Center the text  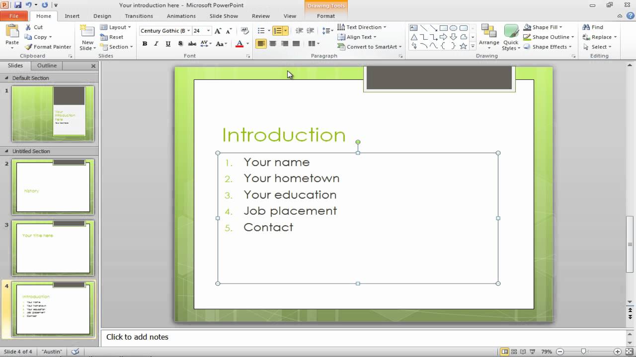tap(273, 44)
